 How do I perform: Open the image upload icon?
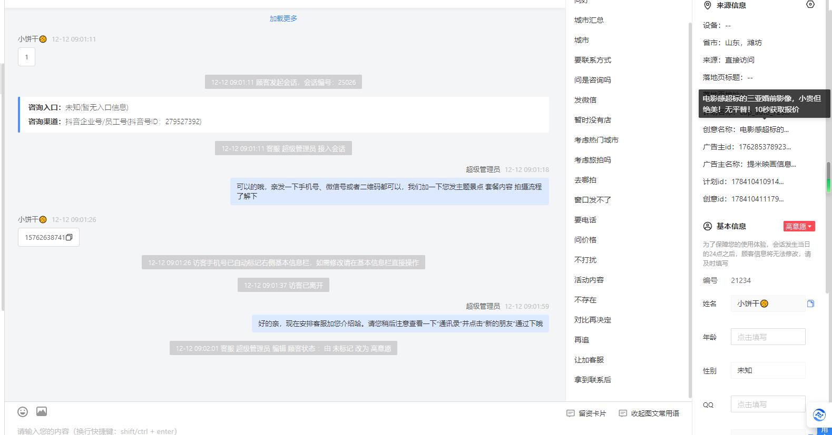point(42,411)
